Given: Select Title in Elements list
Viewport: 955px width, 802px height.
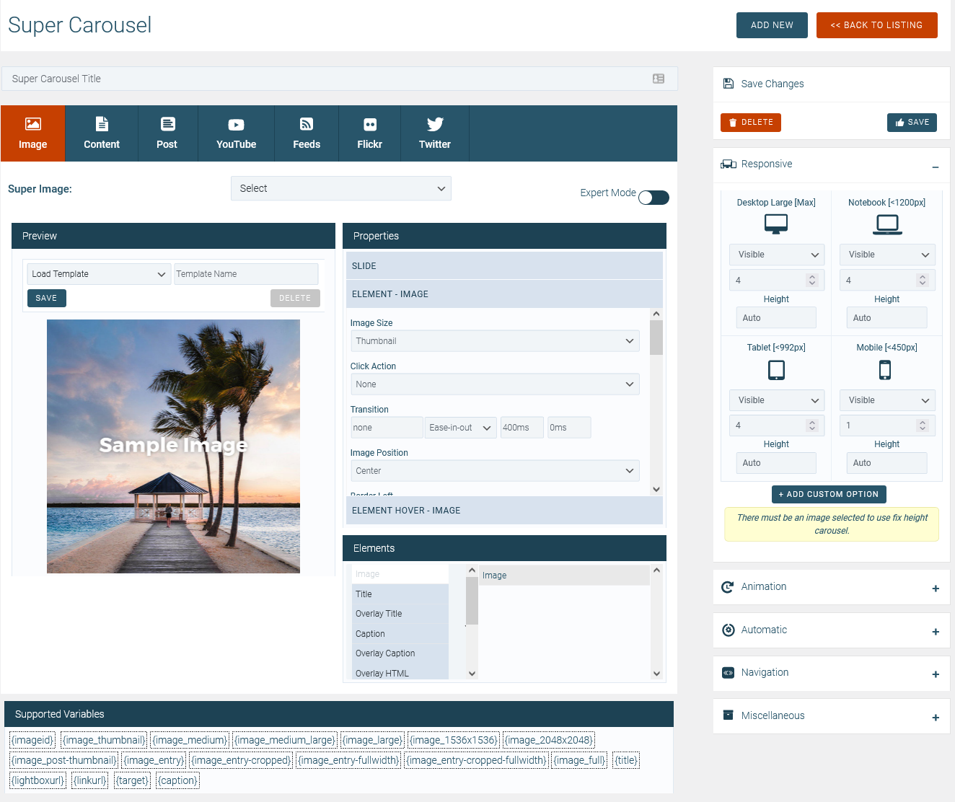Looking at the screenshot, I should (400, 594).
